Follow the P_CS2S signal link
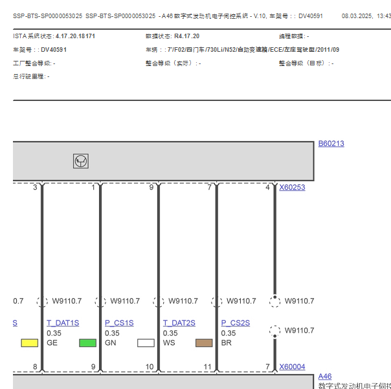Screen dimensions: 391x389 pyautogui.click(x=236, y=323)
